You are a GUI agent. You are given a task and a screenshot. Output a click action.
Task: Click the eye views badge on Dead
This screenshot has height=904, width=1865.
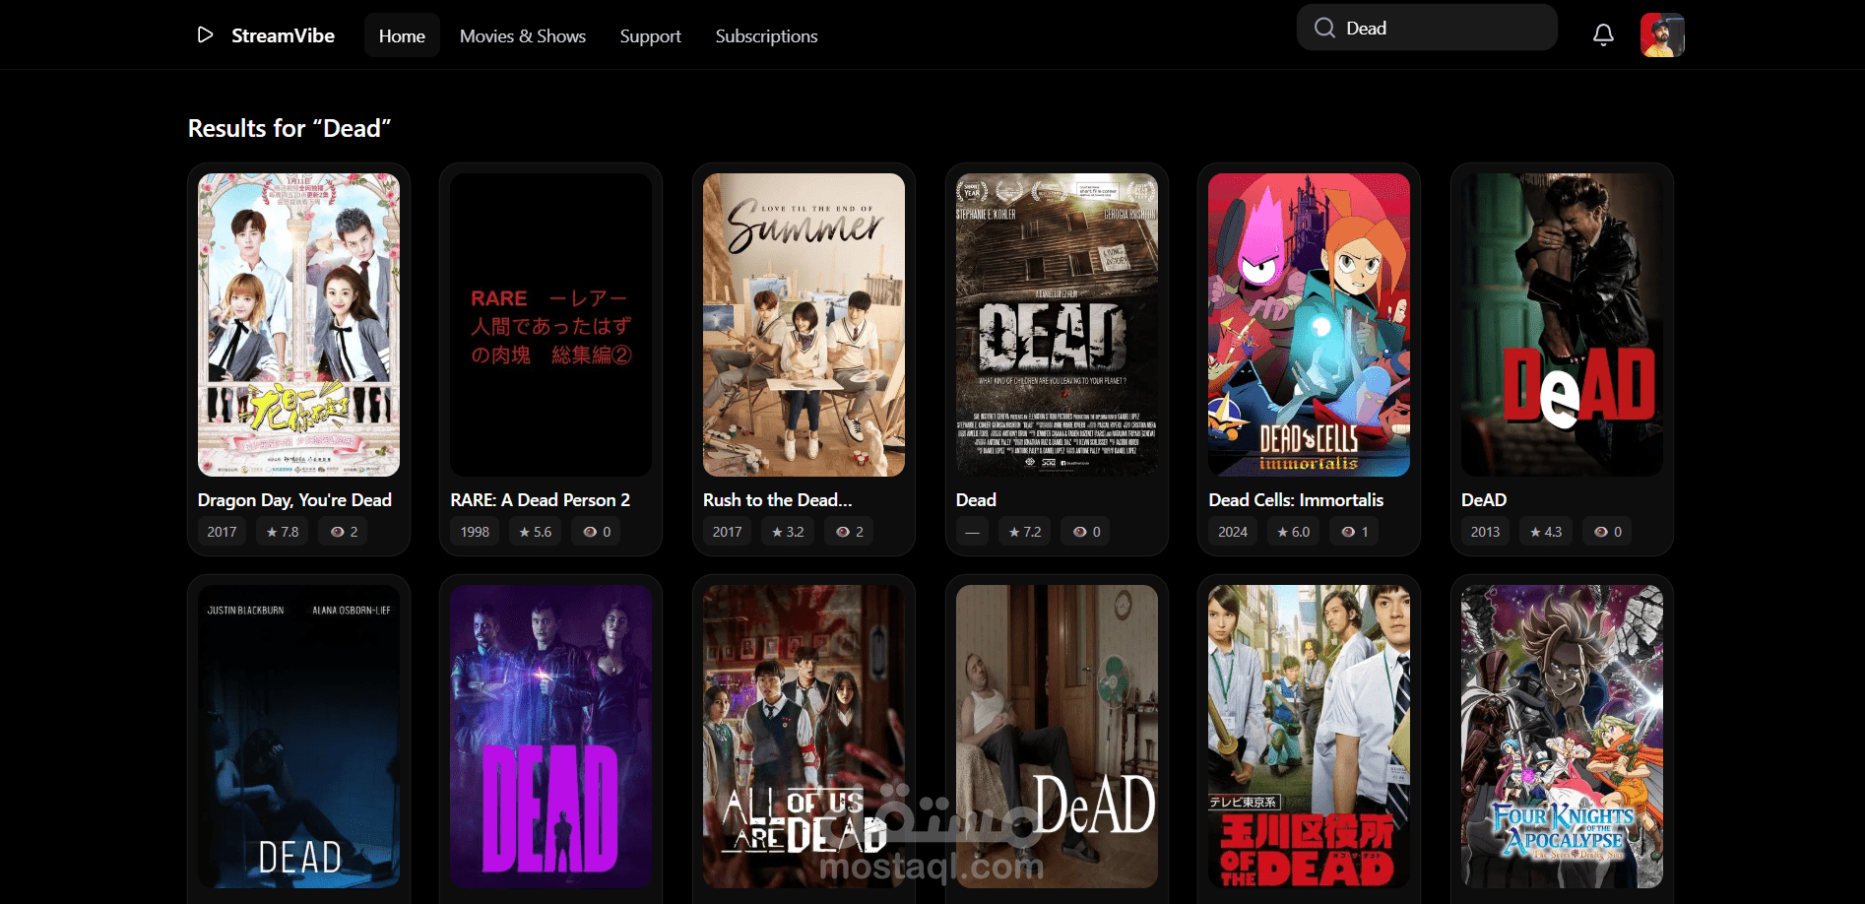[x=1086, y=532]
